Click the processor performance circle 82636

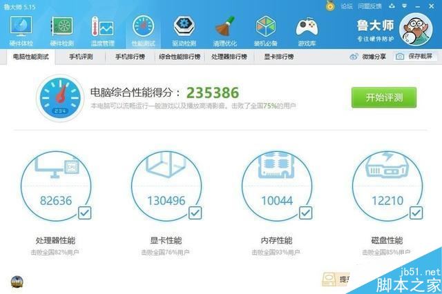click(56, 186)
